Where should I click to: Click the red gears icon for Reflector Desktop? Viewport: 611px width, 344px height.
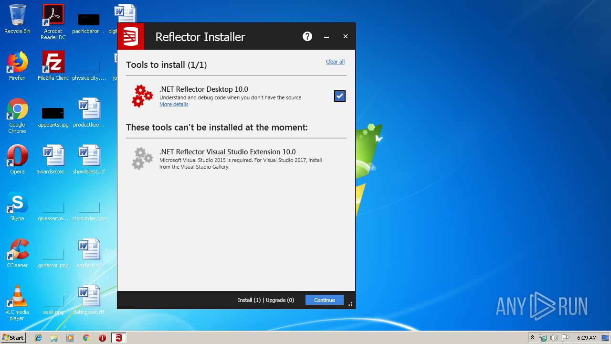pos(142,96)
